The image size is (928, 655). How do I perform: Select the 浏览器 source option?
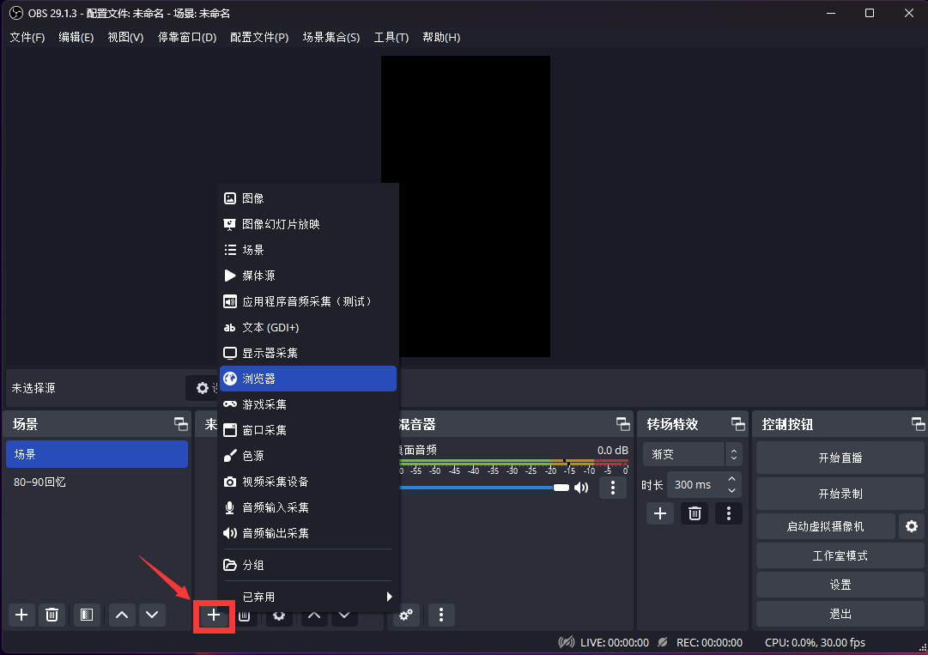coord(308,379)
